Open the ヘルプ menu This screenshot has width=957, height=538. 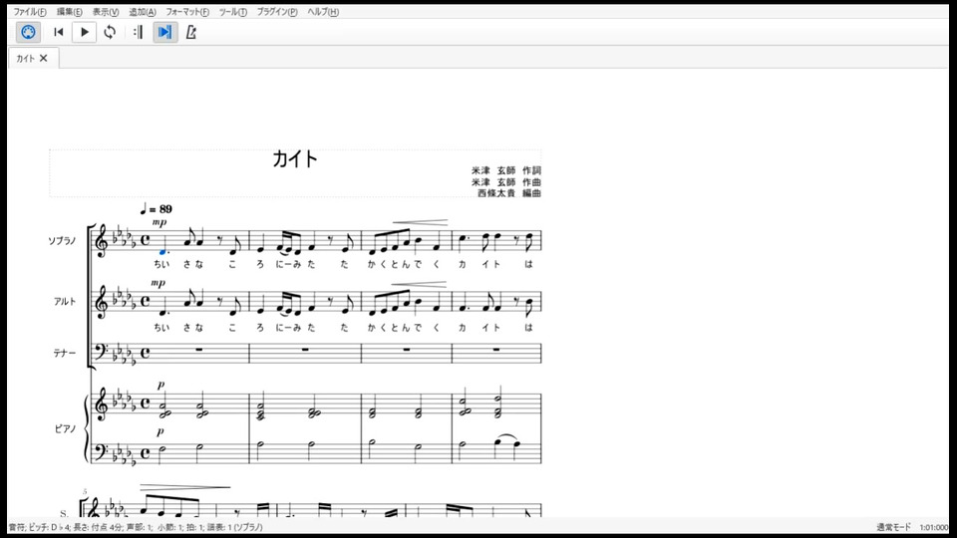[x=323, y=12]
